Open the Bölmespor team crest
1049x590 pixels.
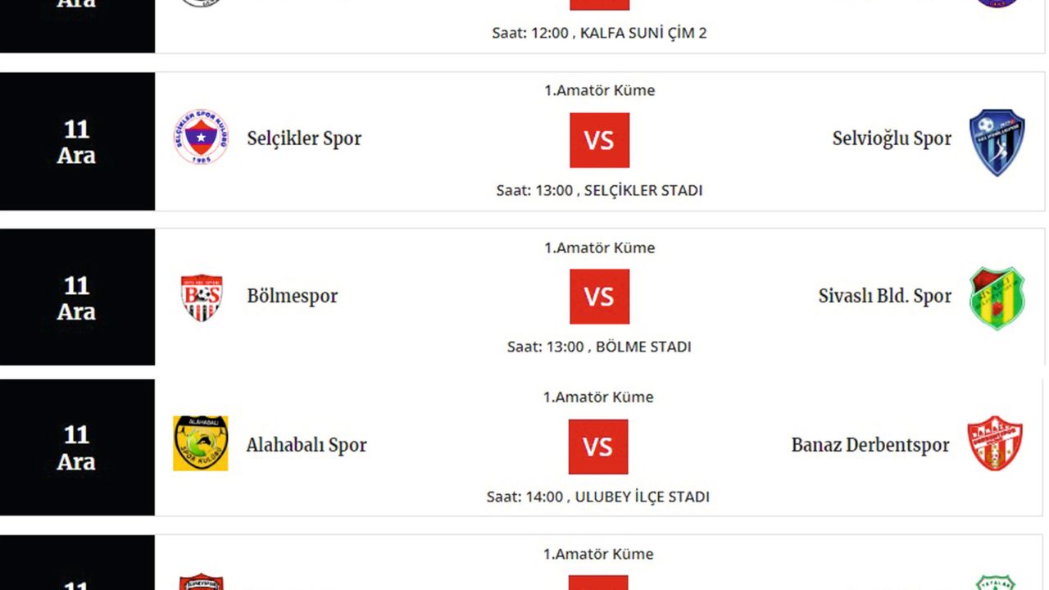(201, 297)
